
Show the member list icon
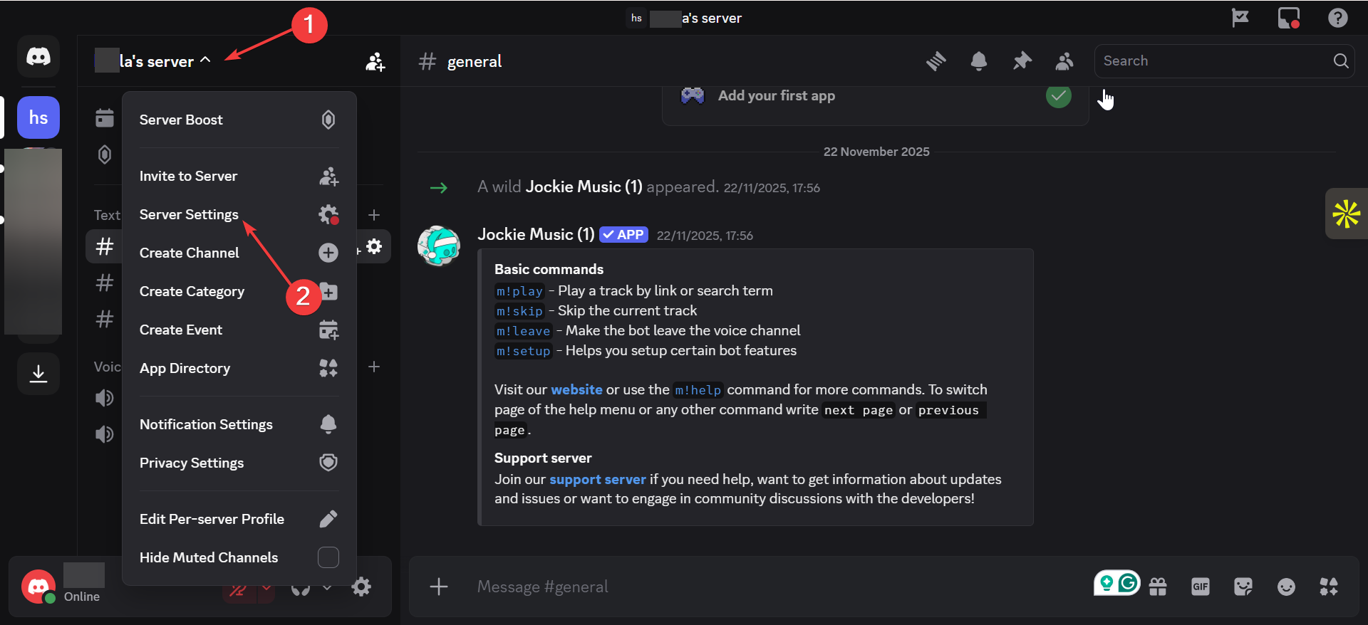(1064, 61)
